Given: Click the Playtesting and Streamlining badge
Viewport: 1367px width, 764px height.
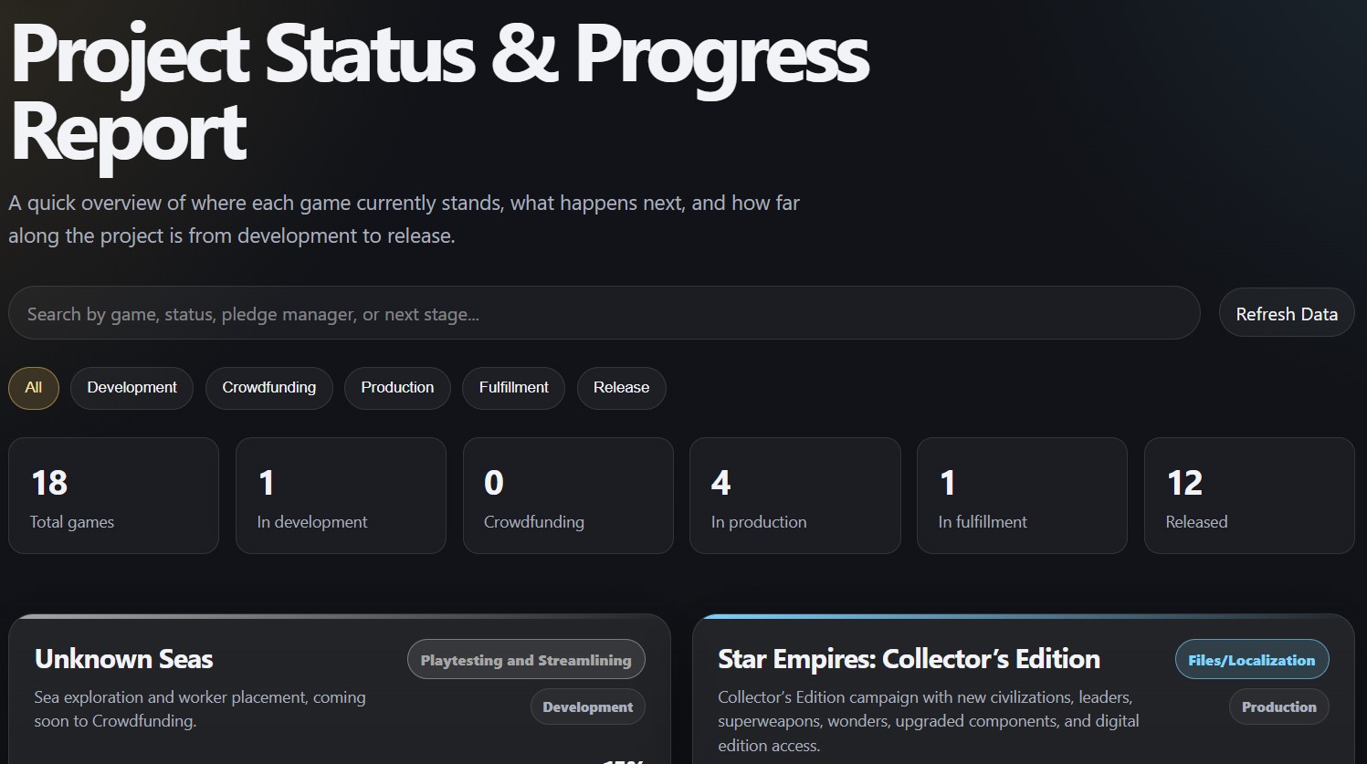Looking at the screenshot, I should coord(526,660).
